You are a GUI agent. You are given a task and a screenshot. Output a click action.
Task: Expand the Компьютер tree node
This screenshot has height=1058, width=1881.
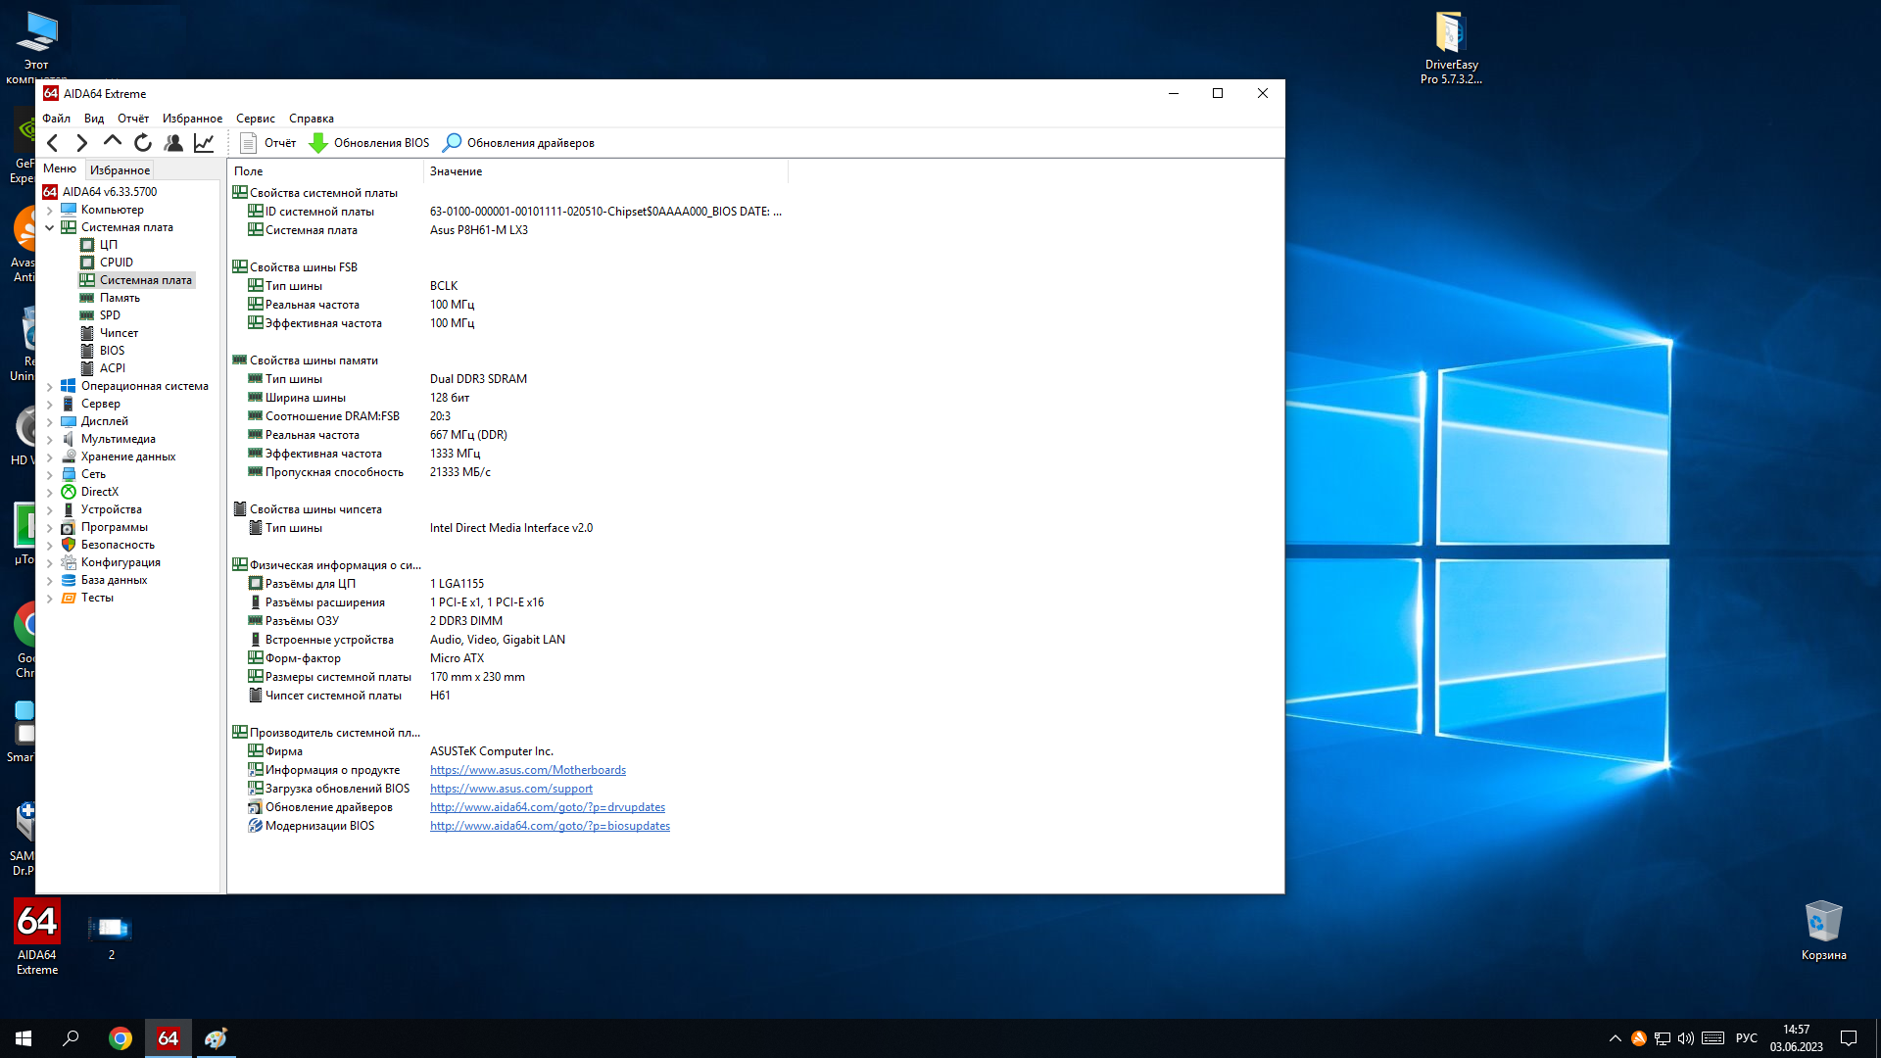click(50, 210)
